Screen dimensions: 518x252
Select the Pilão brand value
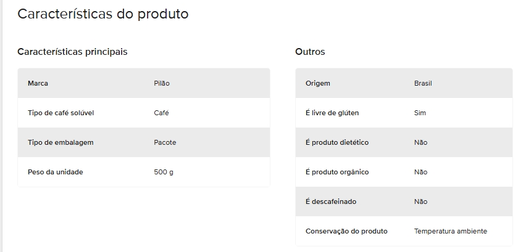pos(162,83)
